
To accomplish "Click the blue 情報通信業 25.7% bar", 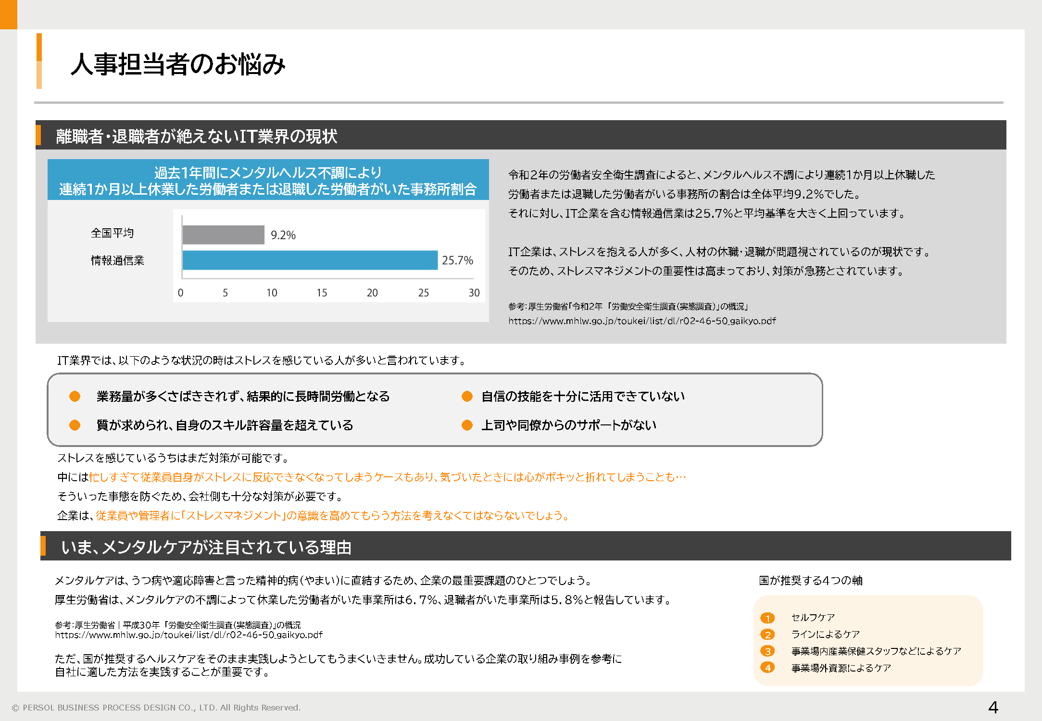I will pyautogui.click(x=310, y=260).
